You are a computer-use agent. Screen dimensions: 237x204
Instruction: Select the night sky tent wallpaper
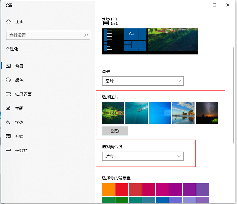tap(207, 113)
